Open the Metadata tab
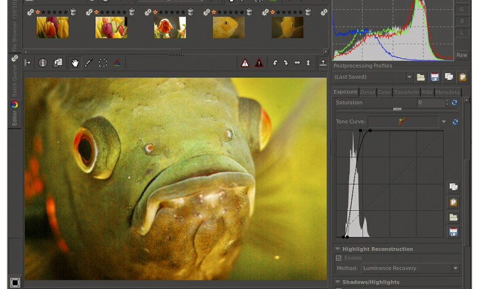This screenshot has height=289, width=480. click(447, 92)
